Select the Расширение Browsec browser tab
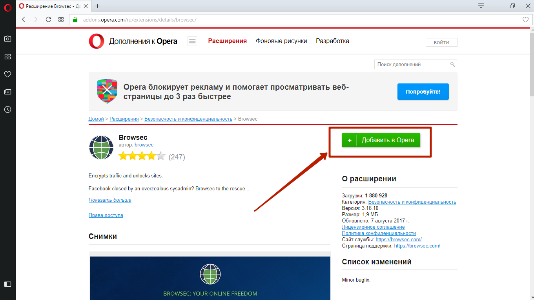534x300 pixels. click(54, 6)
